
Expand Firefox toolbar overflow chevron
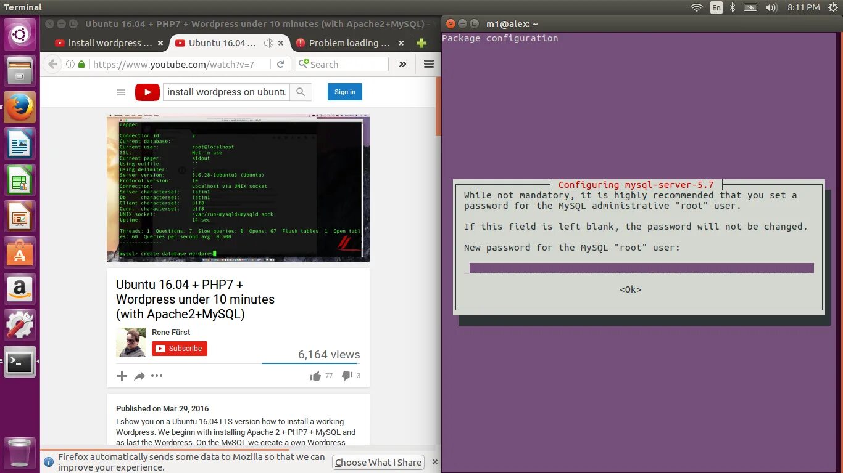pyautogui.click(x=402, y=64)
